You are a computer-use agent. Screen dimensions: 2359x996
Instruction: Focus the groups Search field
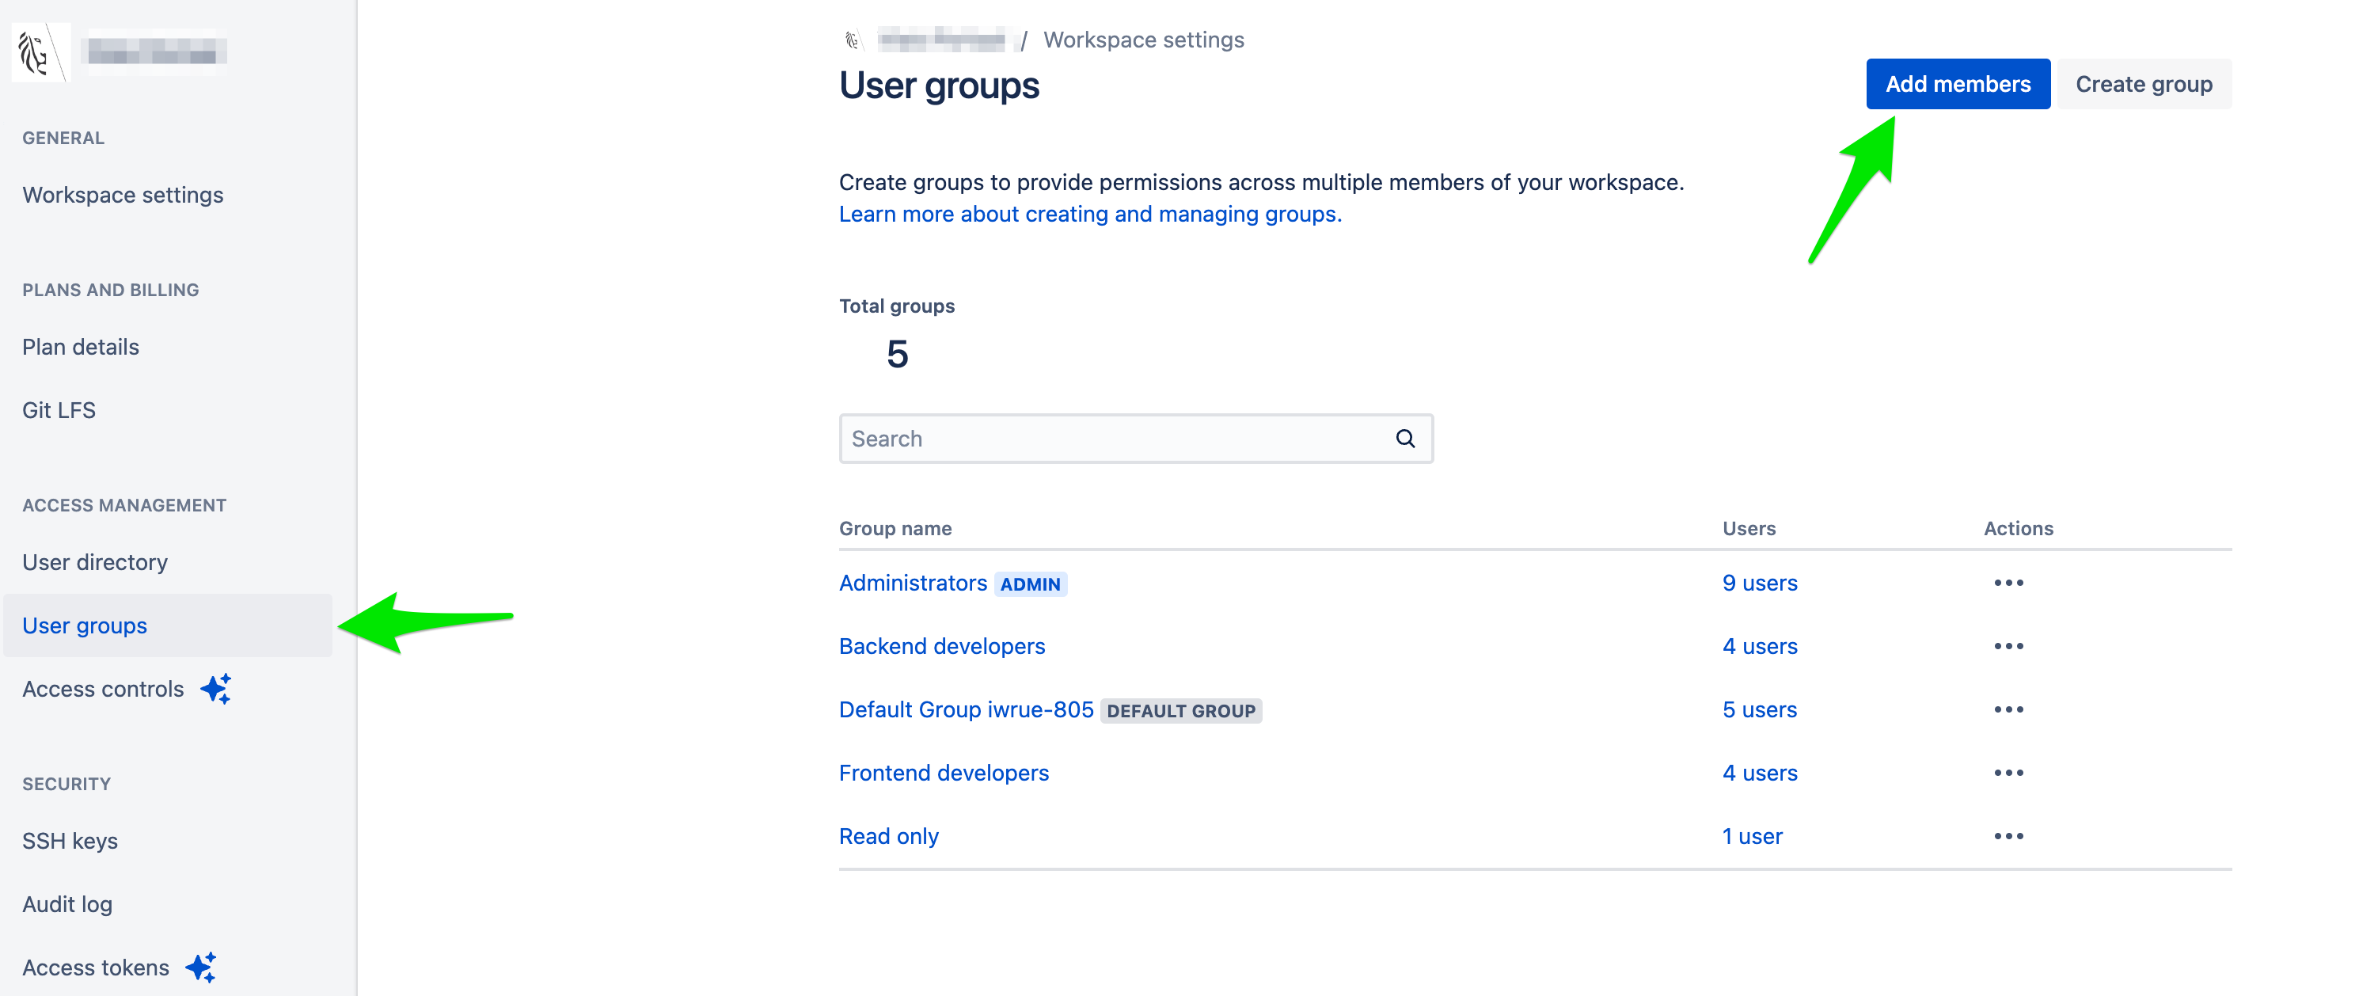point(1117,438)
